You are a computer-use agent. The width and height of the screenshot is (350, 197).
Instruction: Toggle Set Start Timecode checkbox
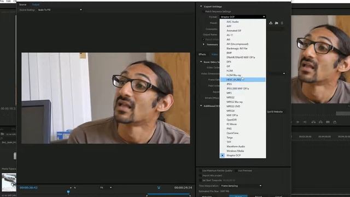(200, 180)
